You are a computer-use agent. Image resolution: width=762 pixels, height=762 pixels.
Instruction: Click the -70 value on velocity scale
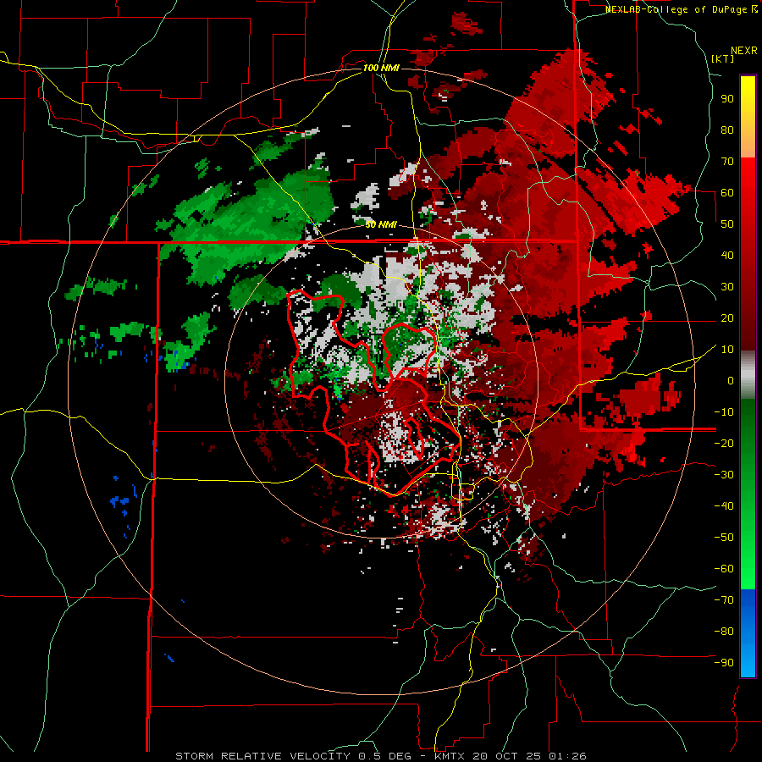(724, 599)
